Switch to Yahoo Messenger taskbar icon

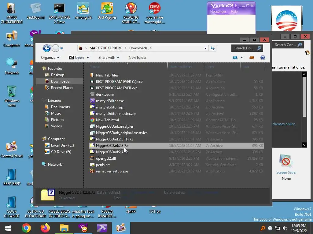click(83, 228)
